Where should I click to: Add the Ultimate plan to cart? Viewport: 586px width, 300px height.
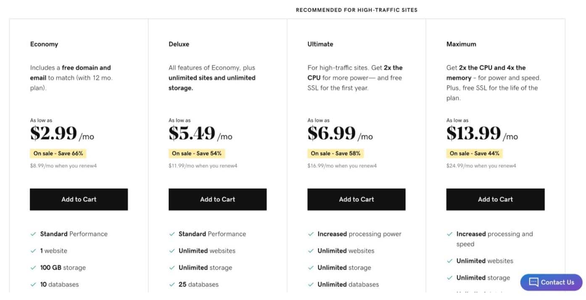click(356, 199)
